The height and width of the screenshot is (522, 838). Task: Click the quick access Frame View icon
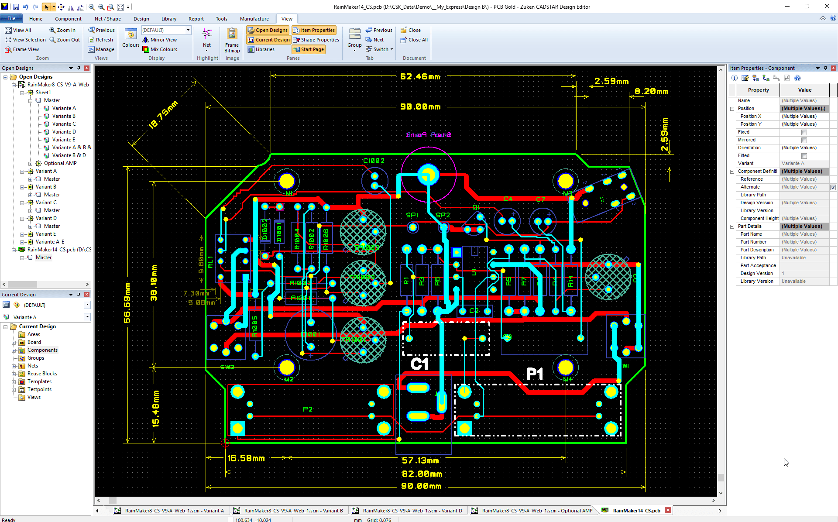click(111, 7)
